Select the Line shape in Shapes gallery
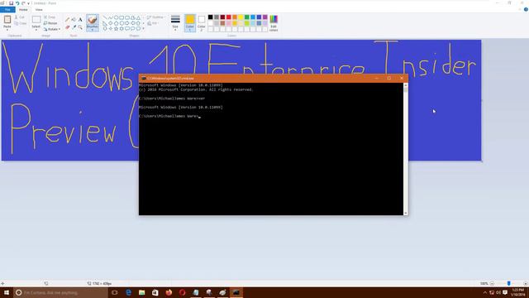Viewport: 529px width, 298px height. coord(105,17)
